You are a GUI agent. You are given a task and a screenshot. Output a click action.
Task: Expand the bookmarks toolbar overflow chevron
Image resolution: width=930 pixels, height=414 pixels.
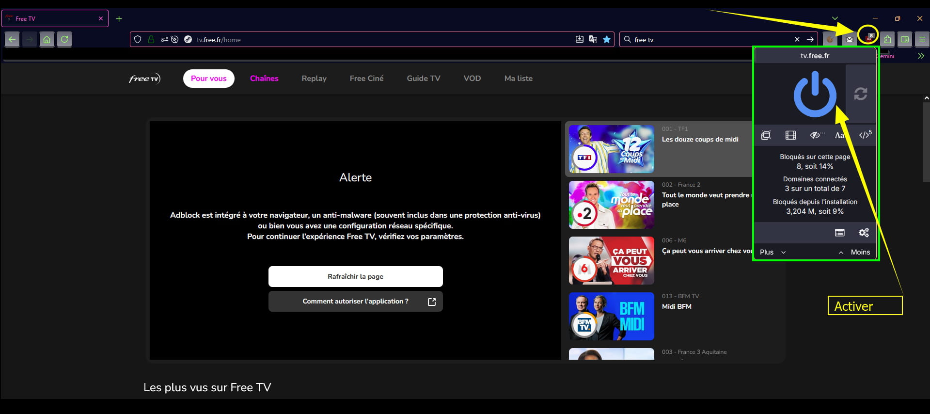point(921,56)
